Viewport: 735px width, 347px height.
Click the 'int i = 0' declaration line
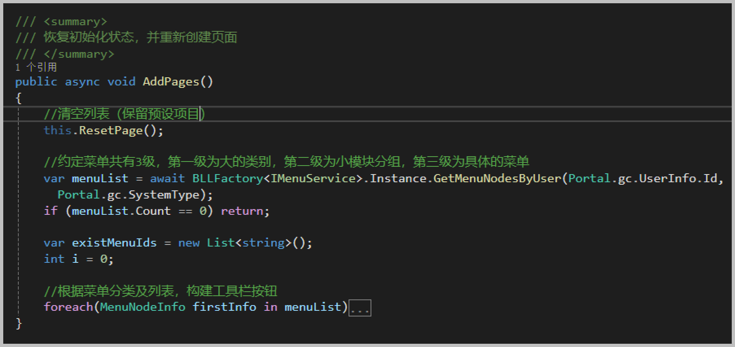79,259
